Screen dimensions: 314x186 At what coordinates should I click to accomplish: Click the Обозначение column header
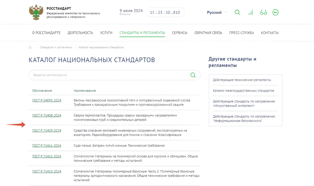point(42,91)
